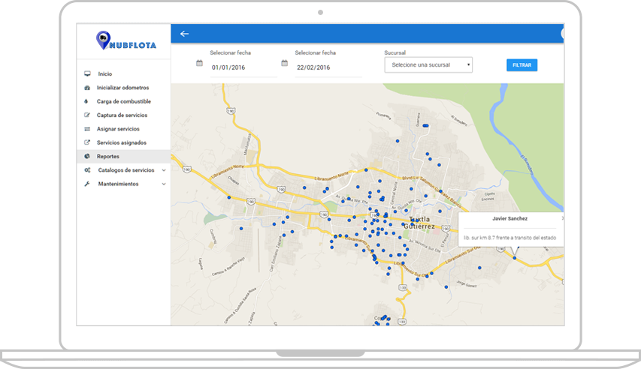Click the pie chart icon beside Reportes
Image resolution: width=641 pixels, height=369 pixels.
pyautogui.click(x=87, y=156)
